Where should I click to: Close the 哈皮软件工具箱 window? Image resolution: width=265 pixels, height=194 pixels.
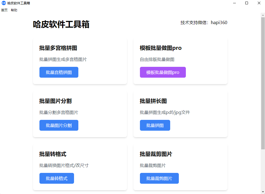pos(259,3)
